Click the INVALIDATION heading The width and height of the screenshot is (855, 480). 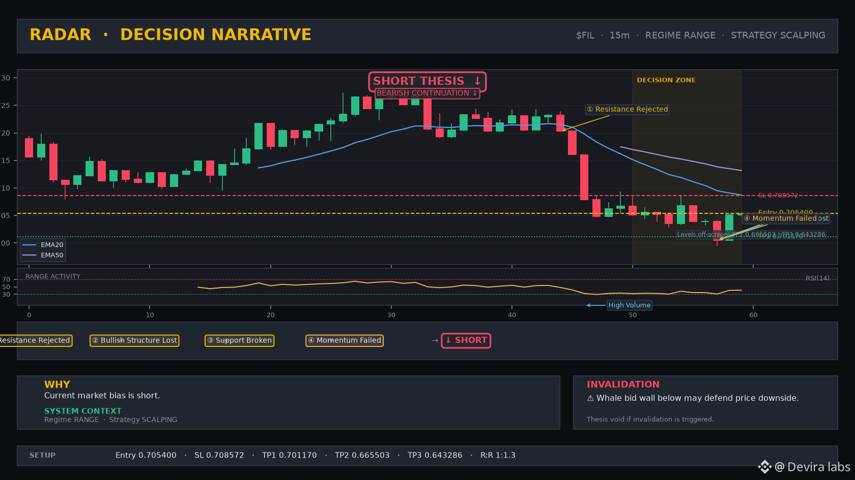coord(623,385)
